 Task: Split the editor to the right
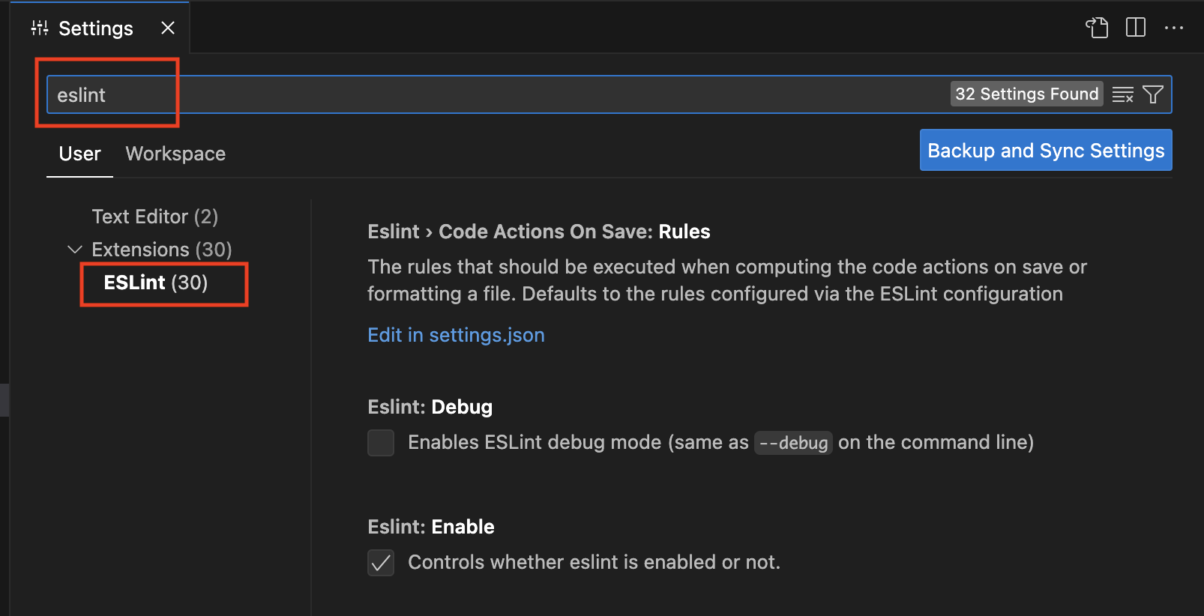pos(1136,28)
